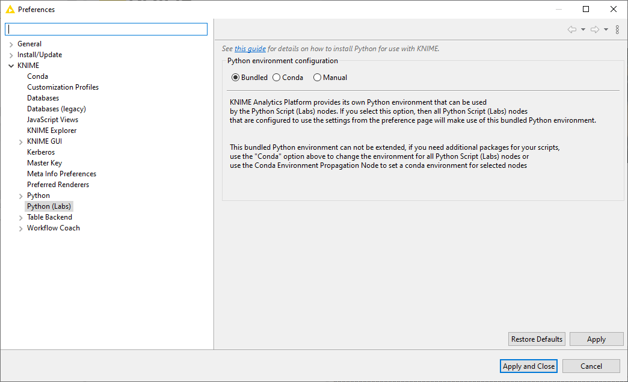
Task: Select the Manual radio button
Action: point(317,77)
